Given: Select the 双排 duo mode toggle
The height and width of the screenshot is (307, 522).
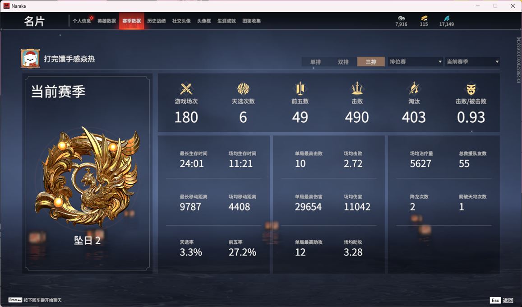Looking at the screenshot, I should tap(343, 61).
